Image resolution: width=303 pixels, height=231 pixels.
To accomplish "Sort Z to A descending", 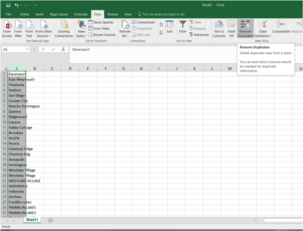I will pyautogui.click(x=161, y=32).
